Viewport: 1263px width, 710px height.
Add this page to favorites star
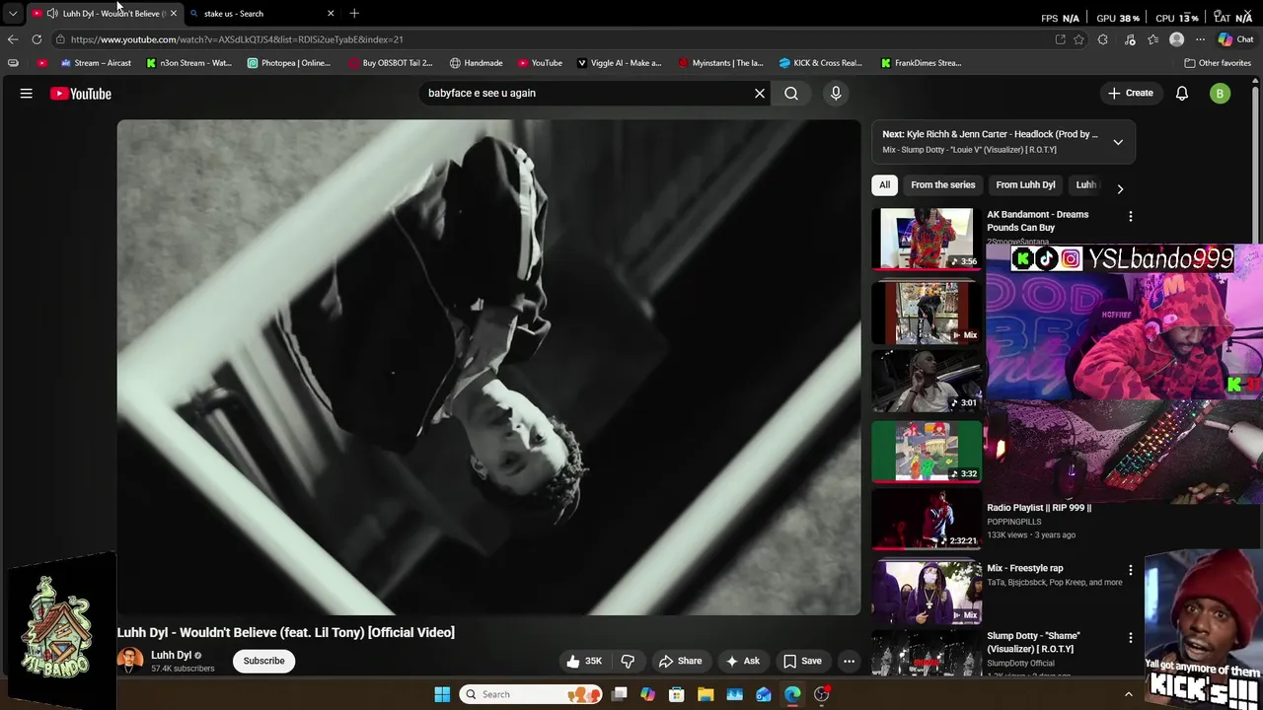[1079, 39]
